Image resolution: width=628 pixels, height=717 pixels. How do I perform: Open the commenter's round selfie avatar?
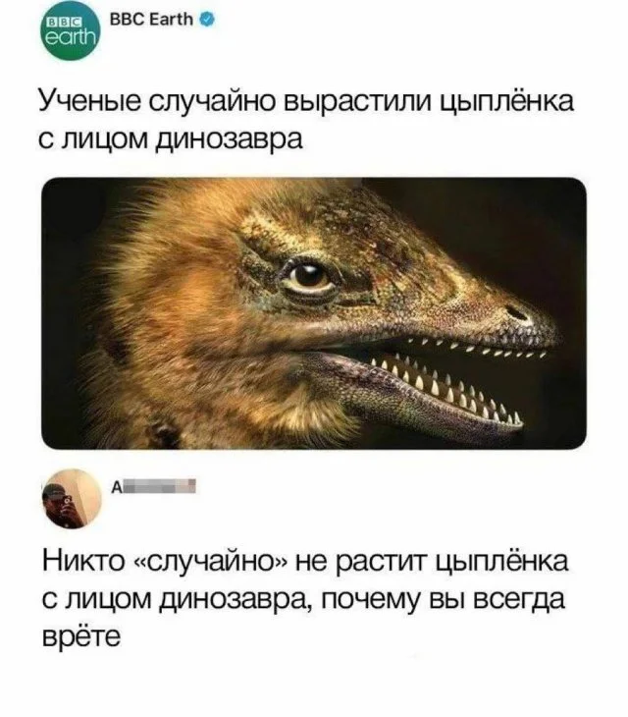click(72, 499)
